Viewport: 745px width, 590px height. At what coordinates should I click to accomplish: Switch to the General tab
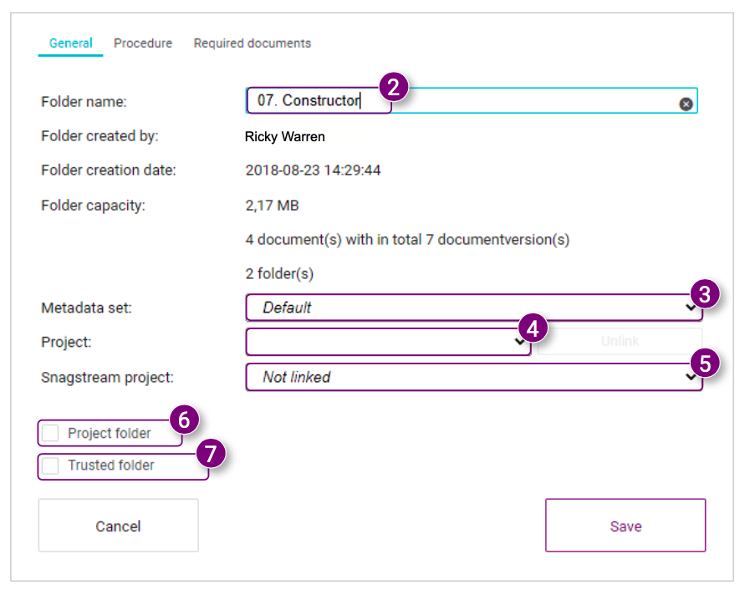70,43
